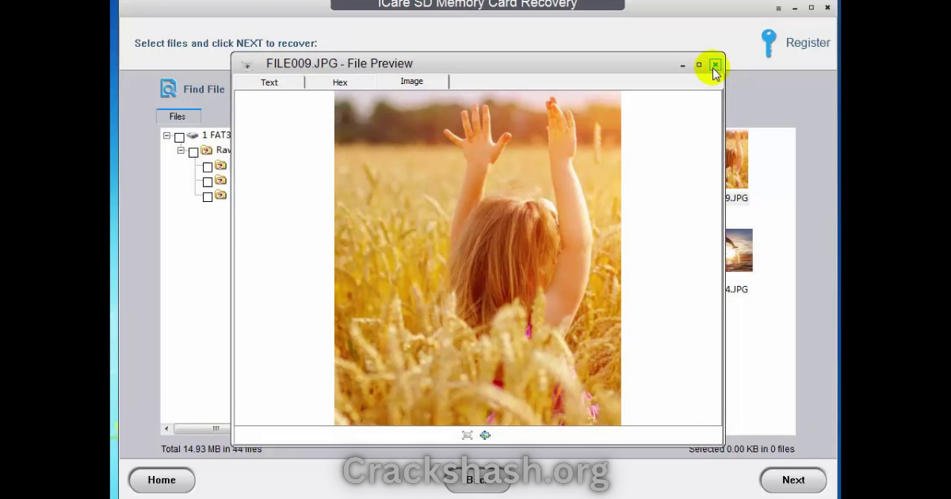The height and width of the screenshot is (499, 951).
Task: Minimize the iCare main window
Action: coord(795,8)
